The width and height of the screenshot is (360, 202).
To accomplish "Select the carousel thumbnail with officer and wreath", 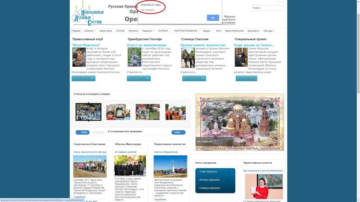I will click(118, 112).
